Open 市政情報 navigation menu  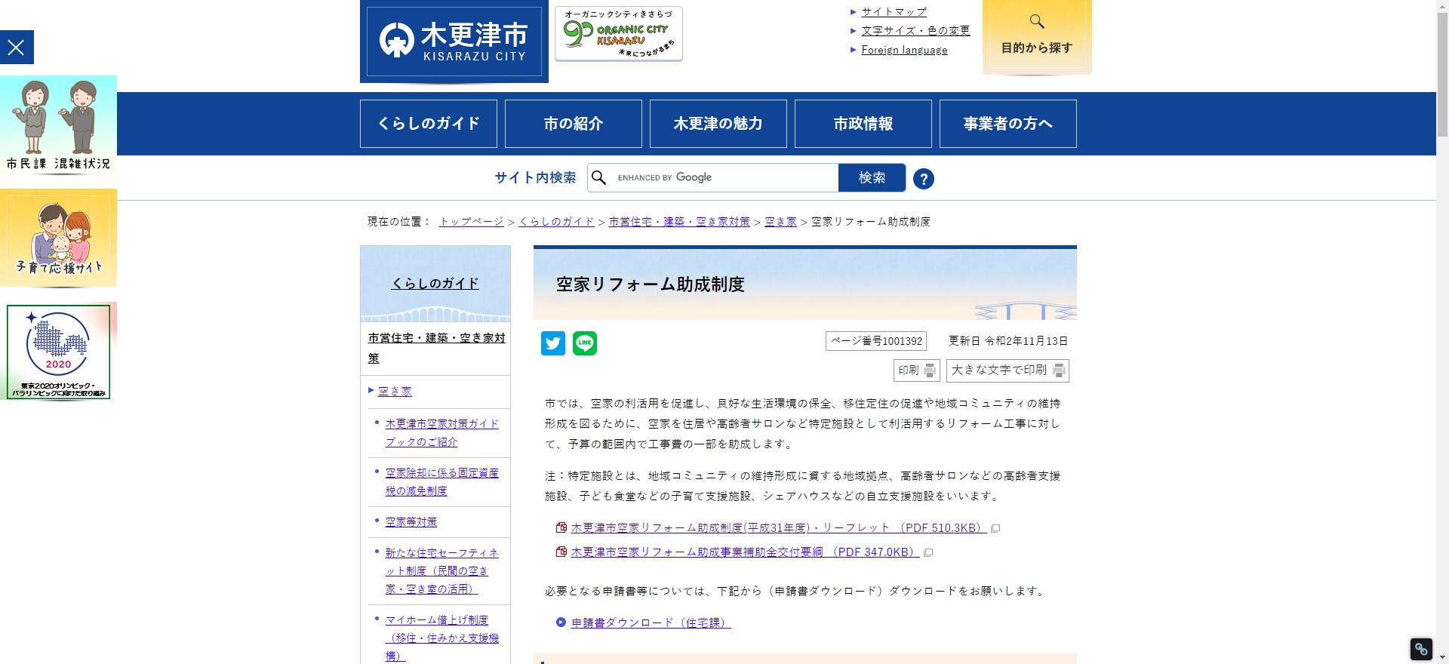pos(863,124)
